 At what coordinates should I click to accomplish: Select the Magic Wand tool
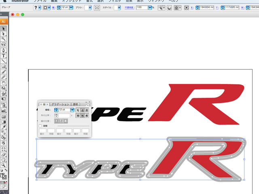pyautogui.click(x=4, y=39)
